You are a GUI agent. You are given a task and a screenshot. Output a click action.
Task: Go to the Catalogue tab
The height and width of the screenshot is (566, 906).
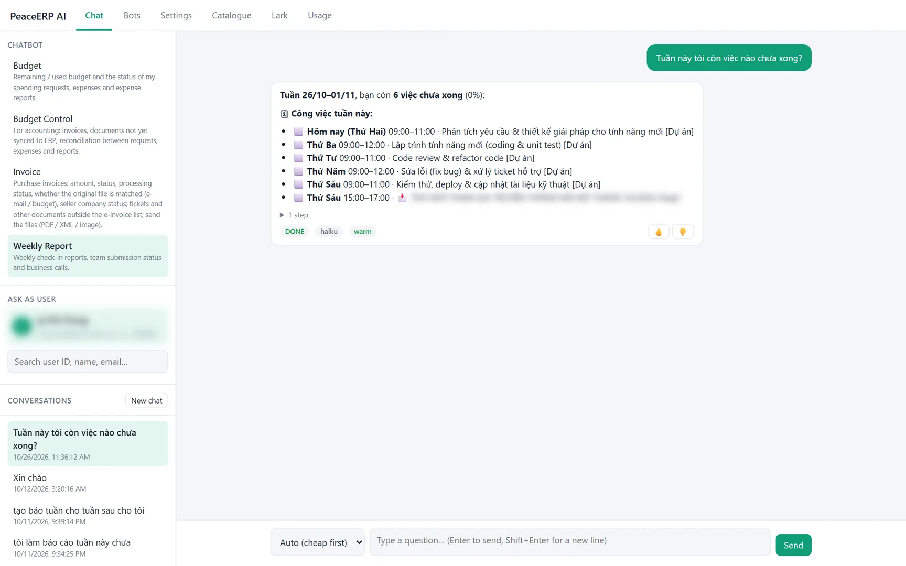(x=232, y=15)
